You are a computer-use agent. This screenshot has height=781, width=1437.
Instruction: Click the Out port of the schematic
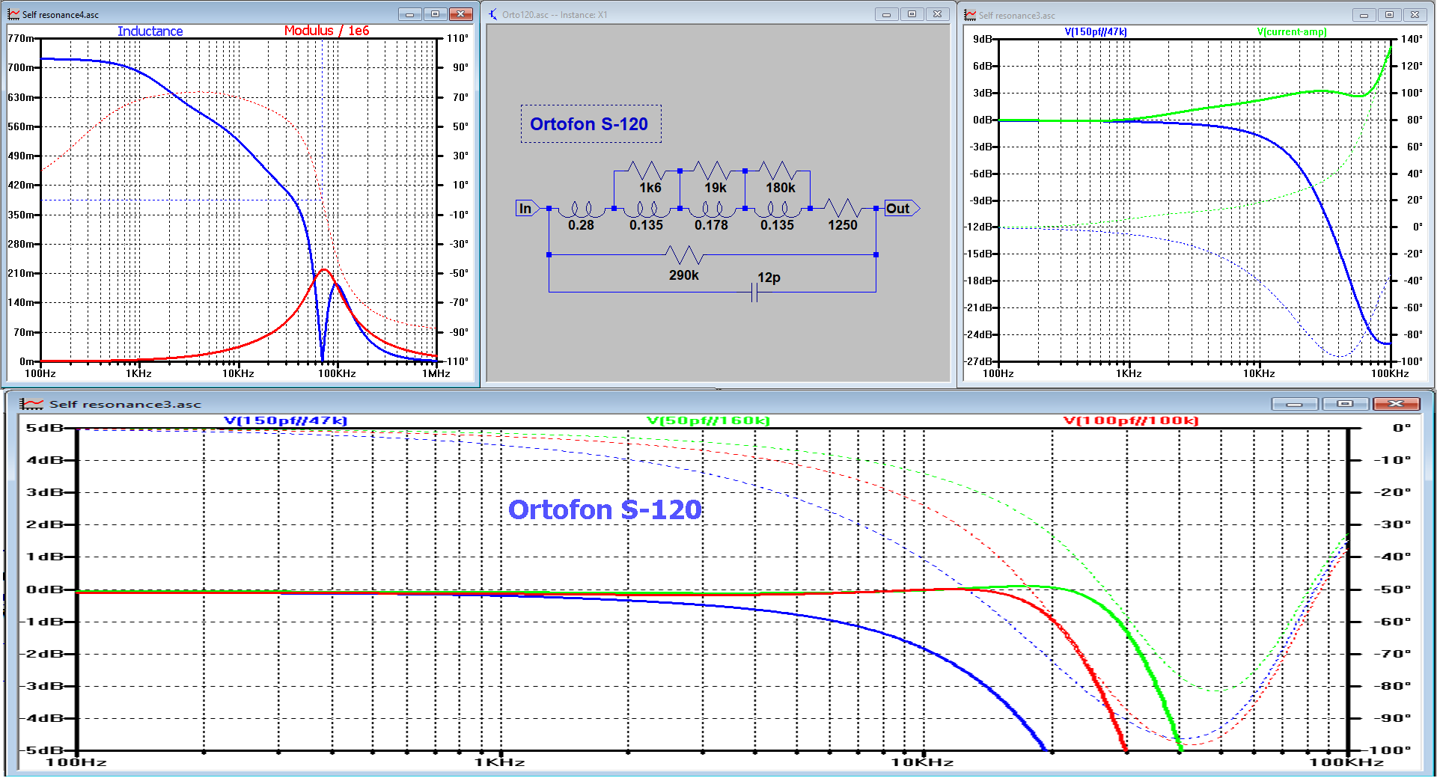[x=900, y=209]
